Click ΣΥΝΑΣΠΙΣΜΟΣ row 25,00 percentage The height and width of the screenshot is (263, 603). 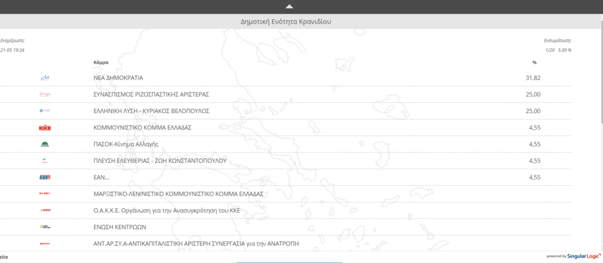(x=533, y=94)
